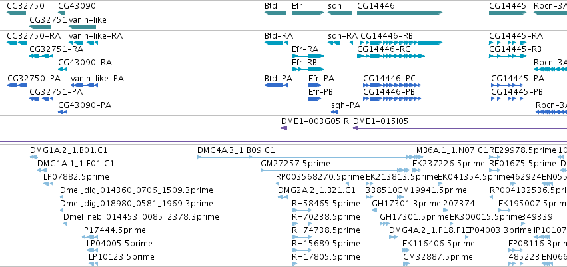Click the RH70238.5prime EST label

click(326, 217)
